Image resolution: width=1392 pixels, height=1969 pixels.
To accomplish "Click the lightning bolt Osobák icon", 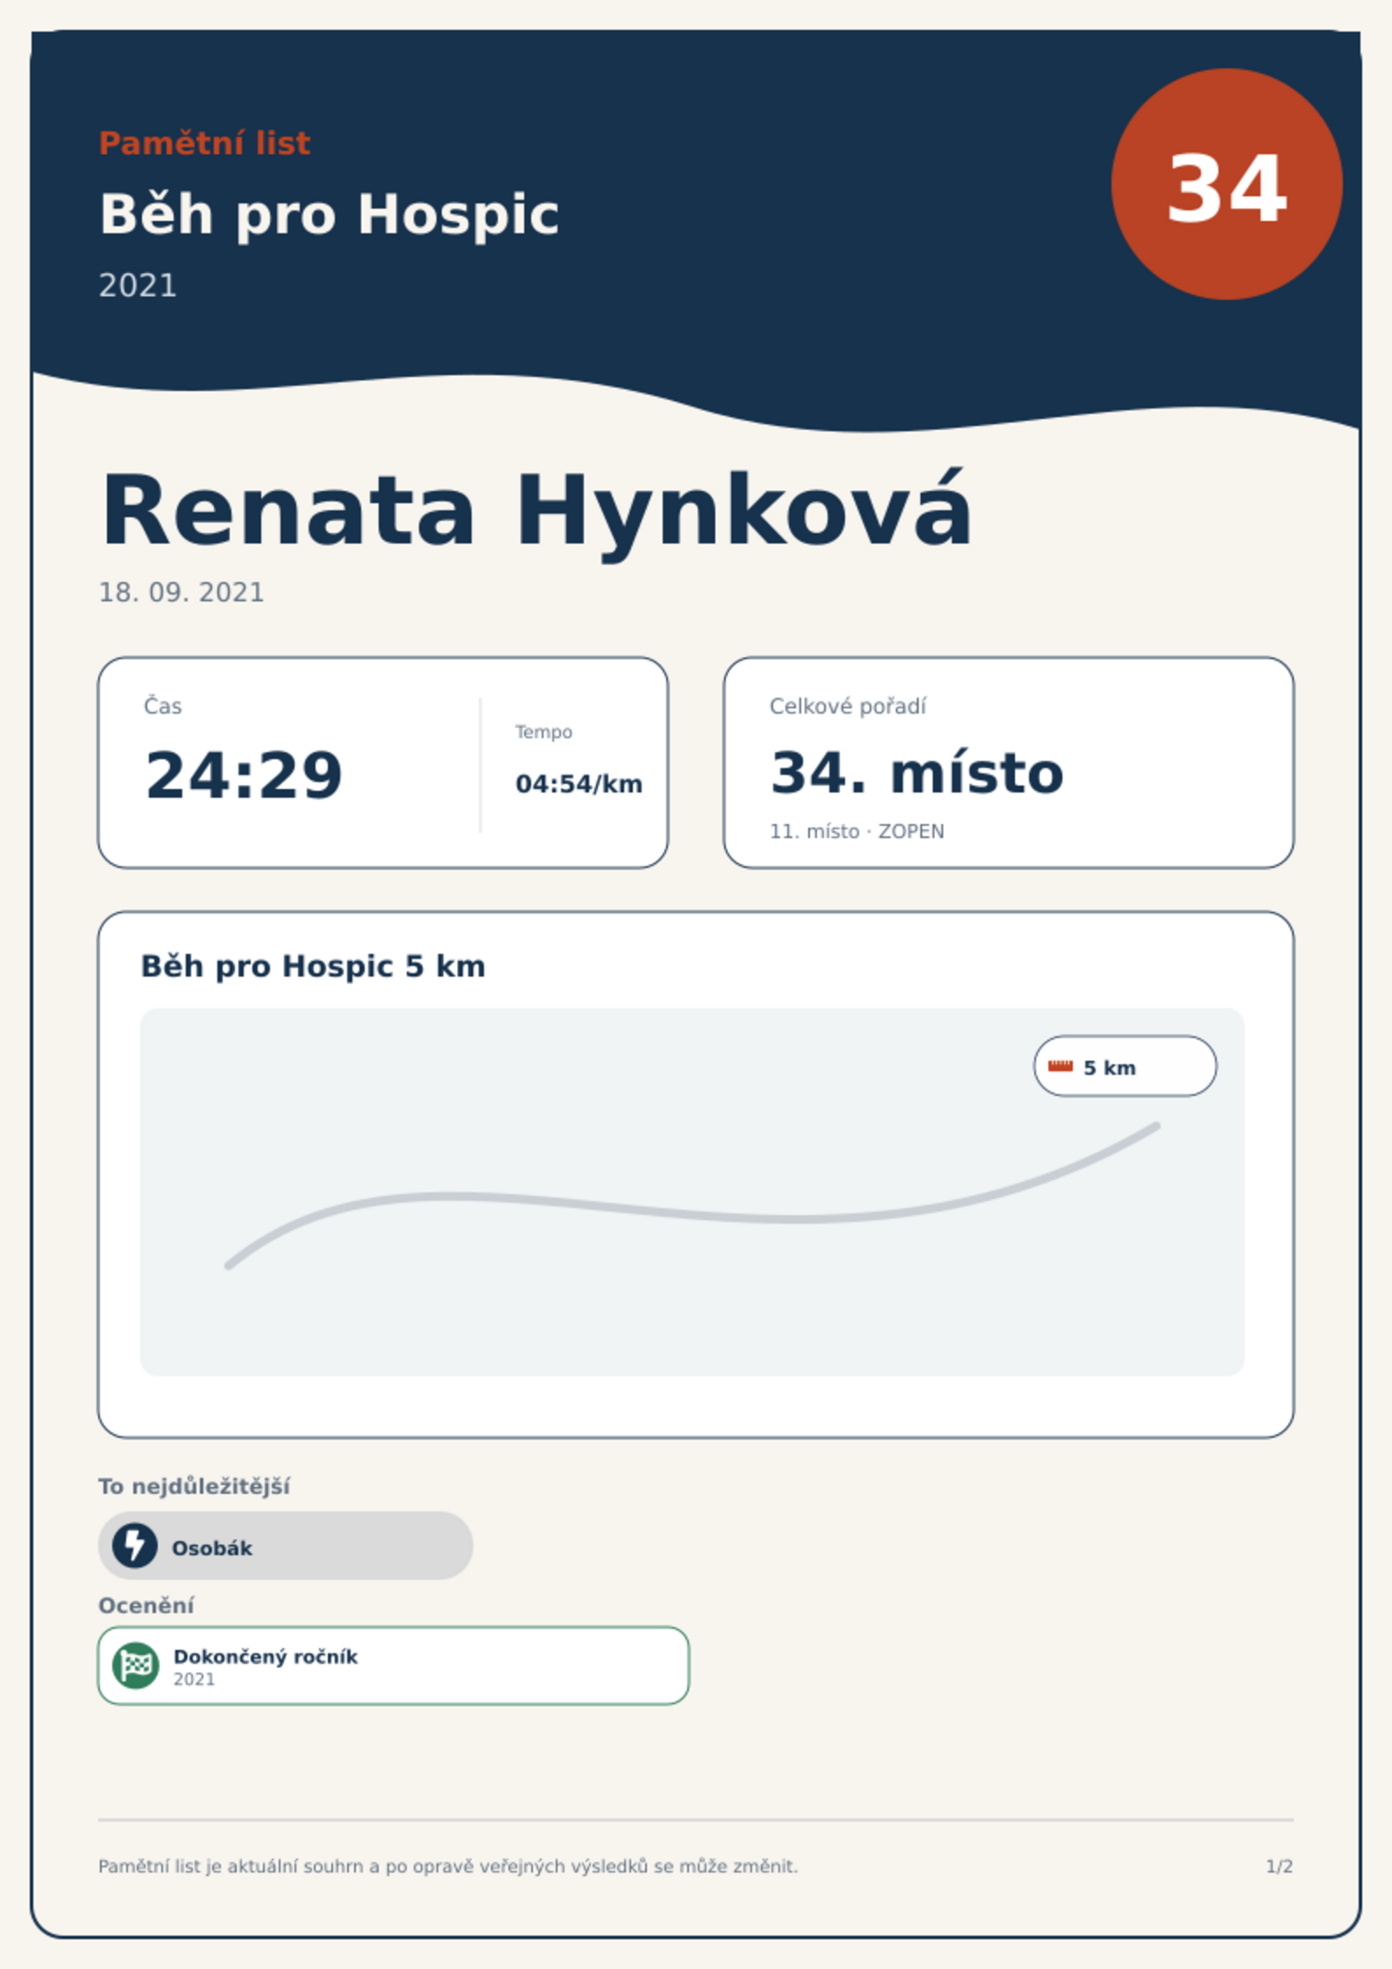I will (x=135, y=1546).
